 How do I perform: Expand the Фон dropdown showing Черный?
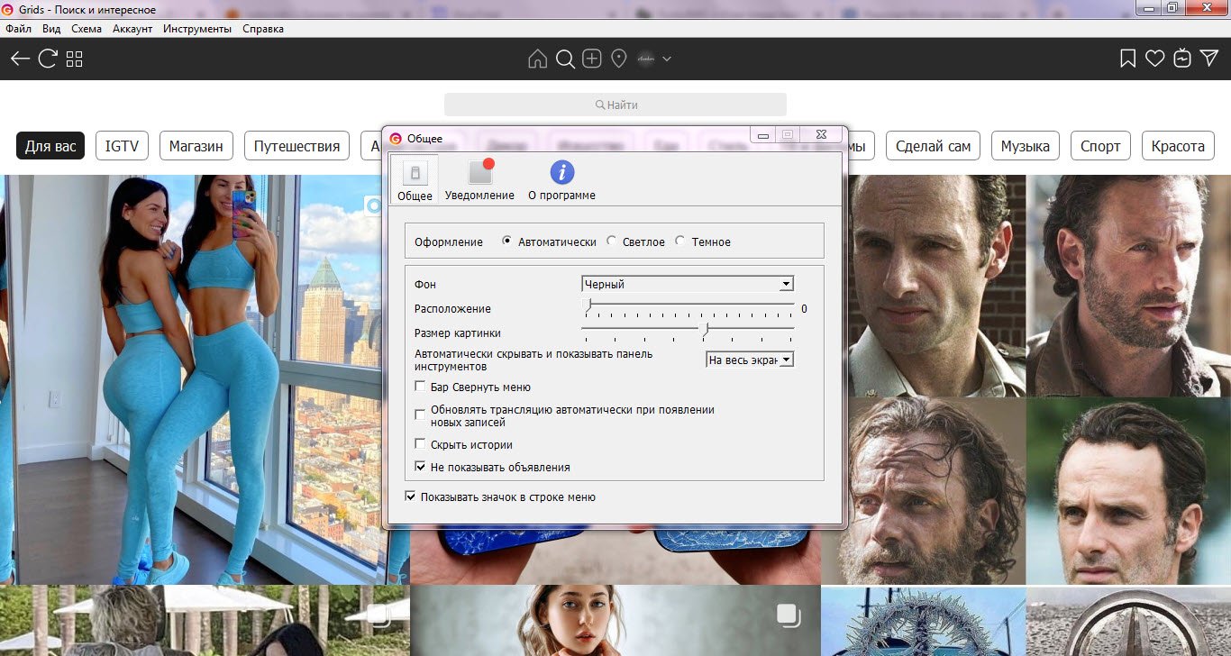[x=688, y=284]
